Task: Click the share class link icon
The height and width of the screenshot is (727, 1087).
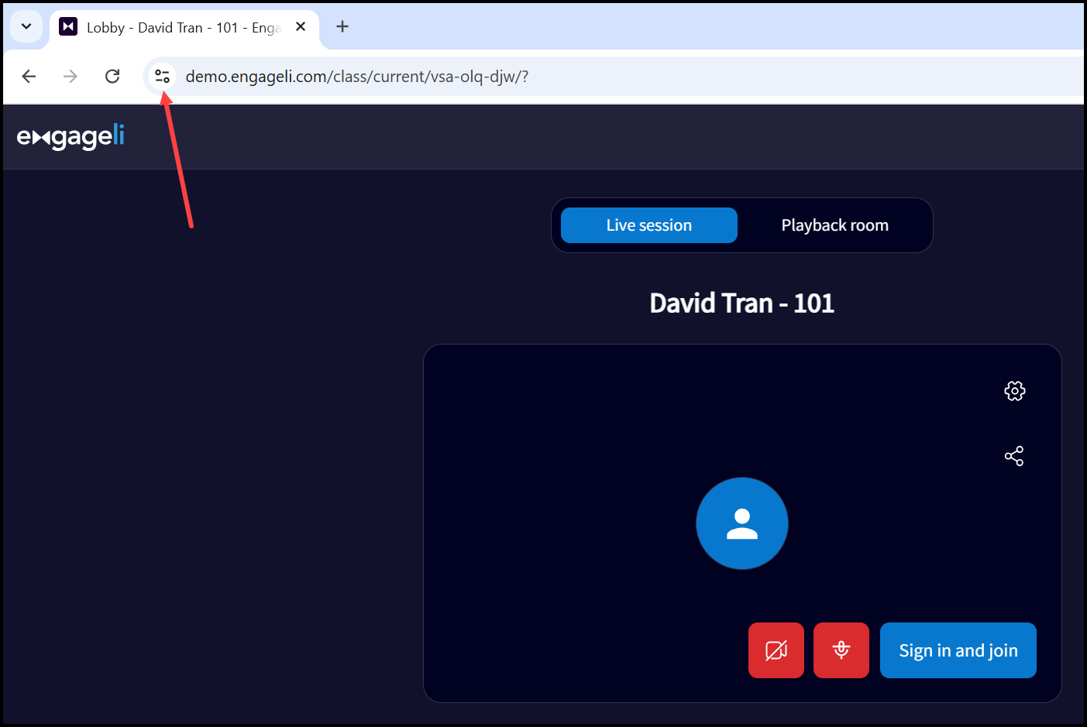Action: pyautogui.click(x=1013, y=456)
